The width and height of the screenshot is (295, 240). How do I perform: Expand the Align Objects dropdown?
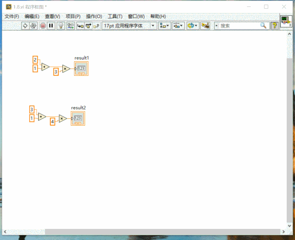[x=164, y=26]
